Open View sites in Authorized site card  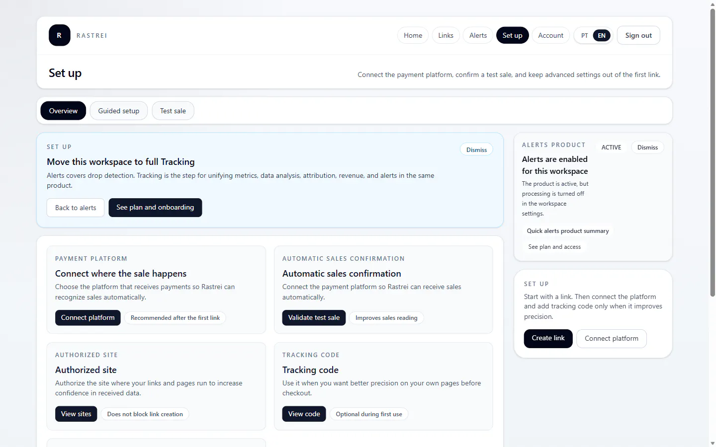(x=76, y=414)
